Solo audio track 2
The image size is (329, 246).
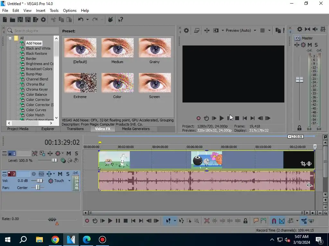(68, 174)
